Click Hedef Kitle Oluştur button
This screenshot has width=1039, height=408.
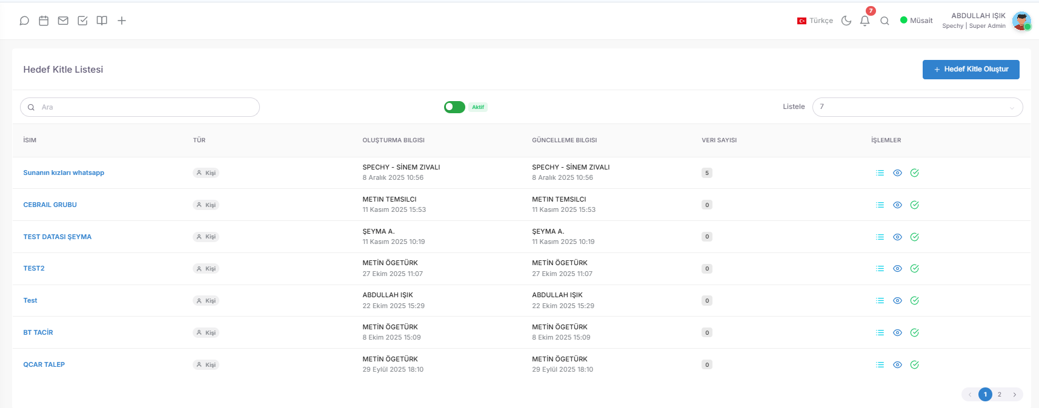click(971, 70)
